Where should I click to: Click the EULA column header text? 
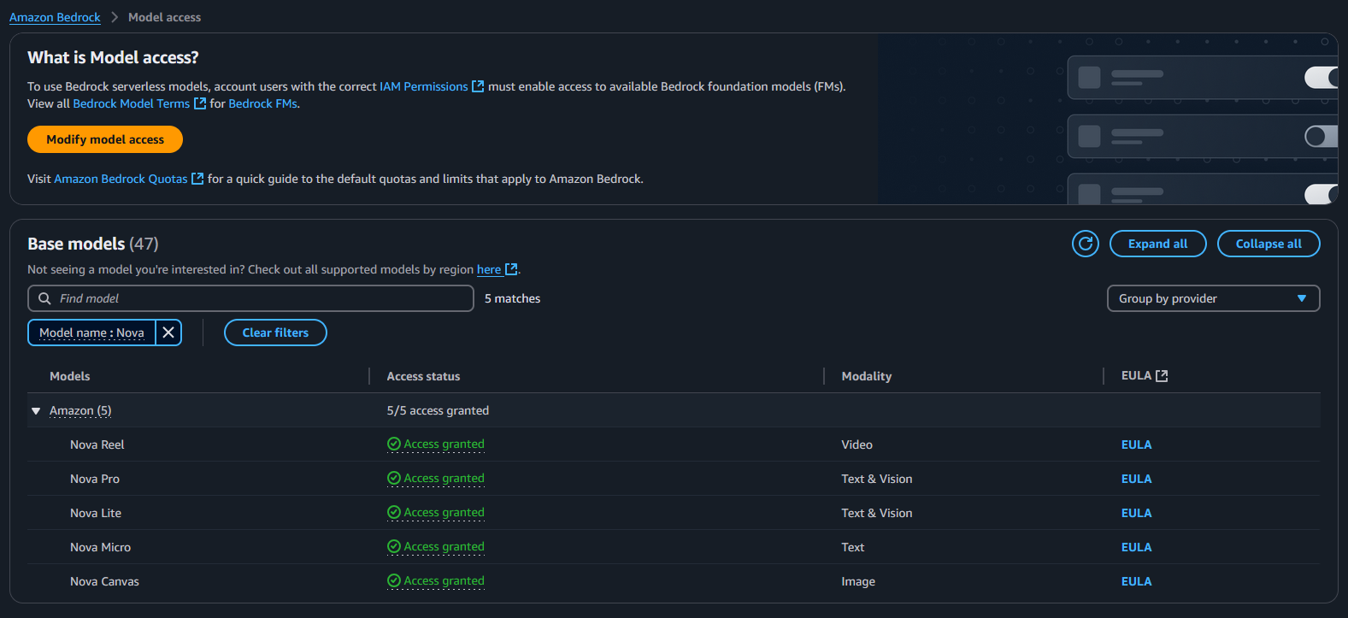(1136, 375)
